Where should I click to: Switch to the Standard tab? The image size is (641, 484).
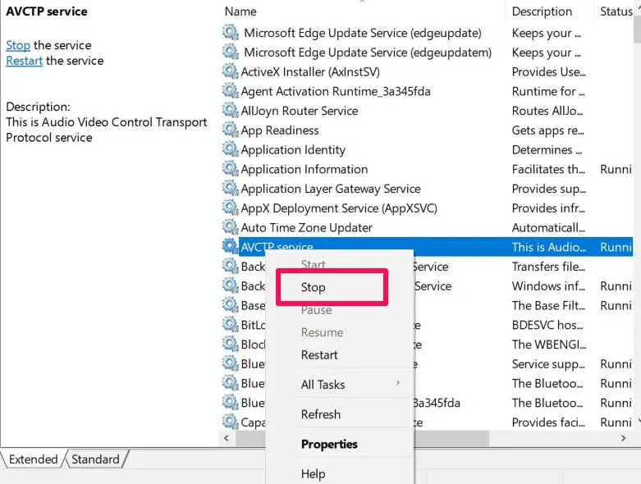tap(96, 459)
